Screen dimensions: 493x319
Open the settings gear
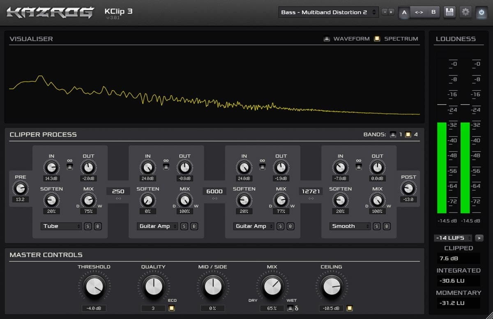pos(465,12)
